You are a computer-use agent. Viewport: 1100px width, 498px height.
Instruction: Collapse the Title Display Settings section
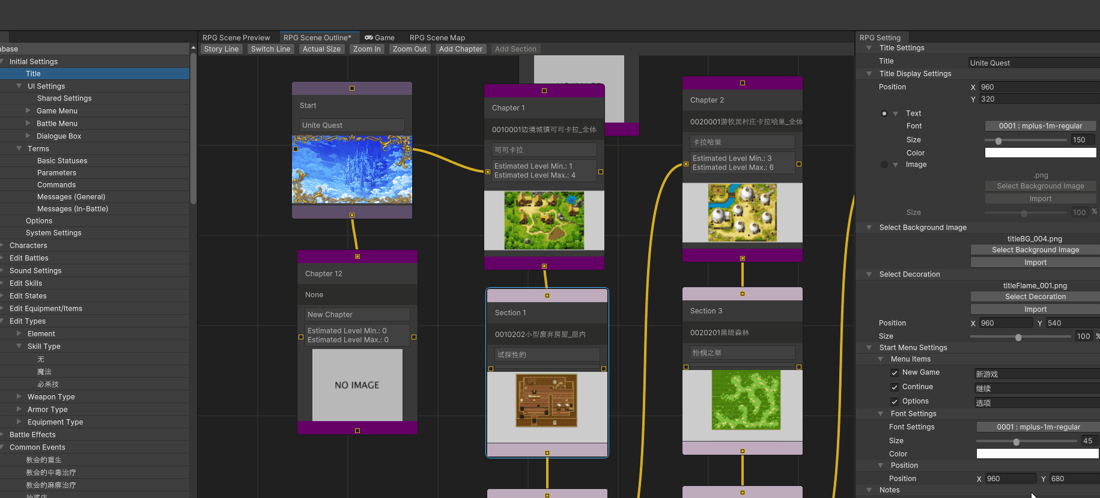[869, 74]
